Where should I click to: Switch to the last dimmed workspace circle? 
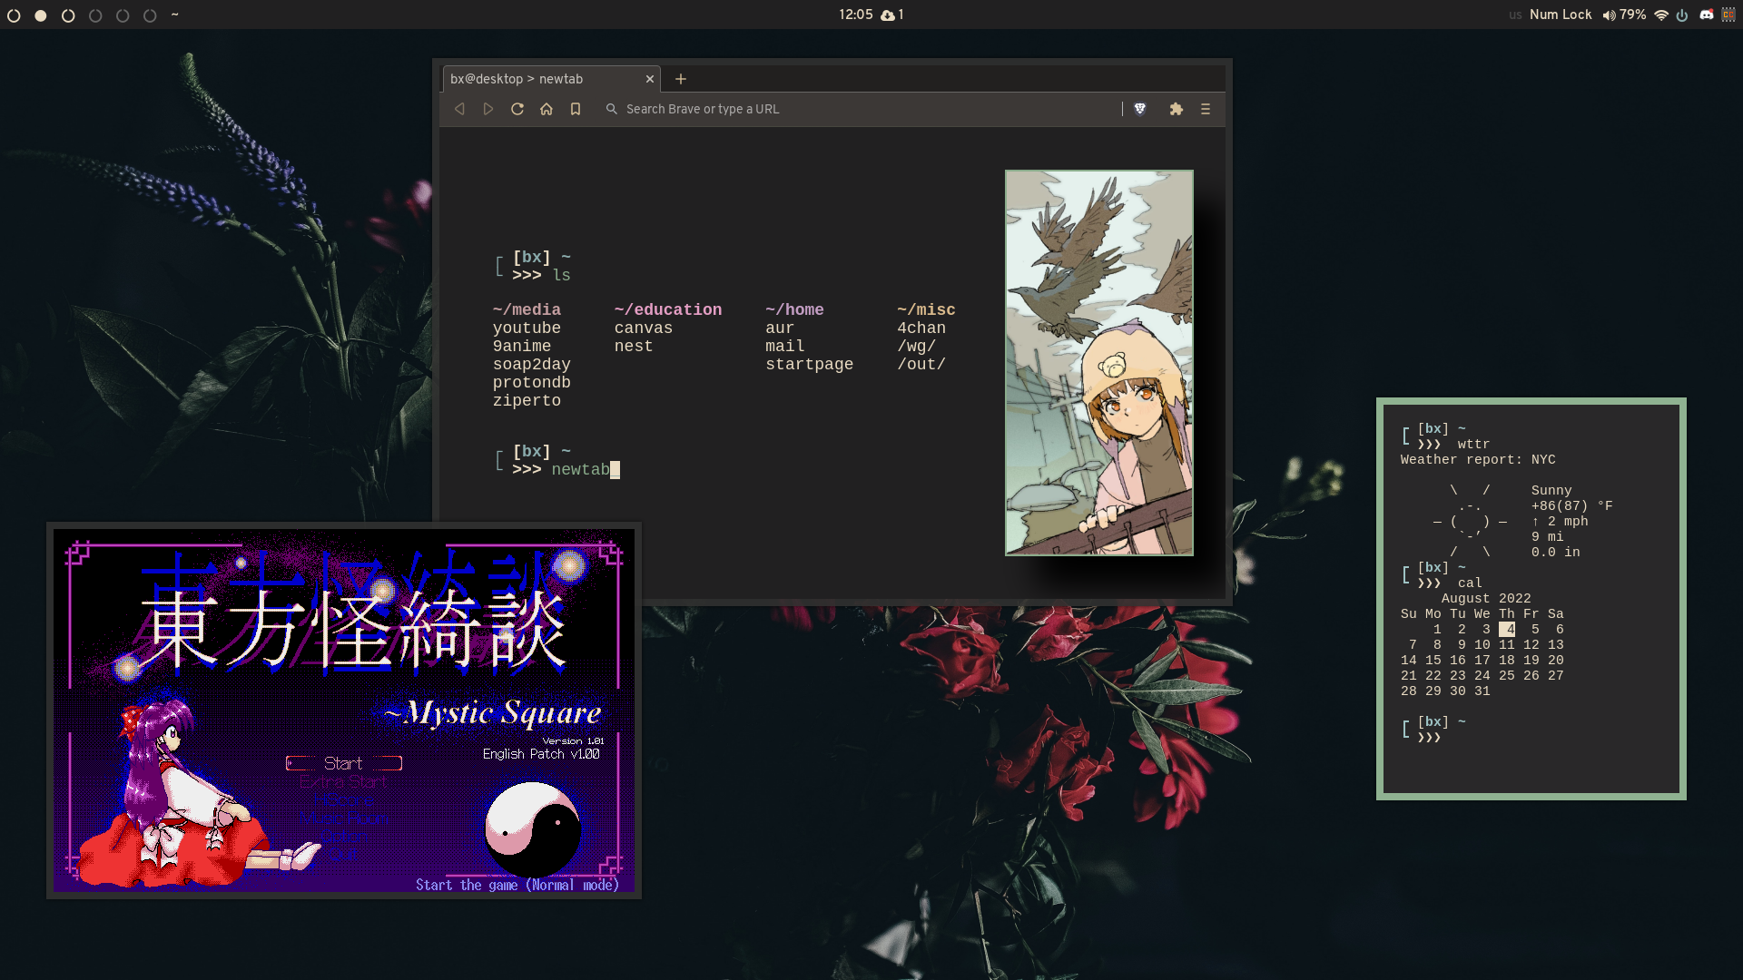pyautogui.click(x=150, y=15)
